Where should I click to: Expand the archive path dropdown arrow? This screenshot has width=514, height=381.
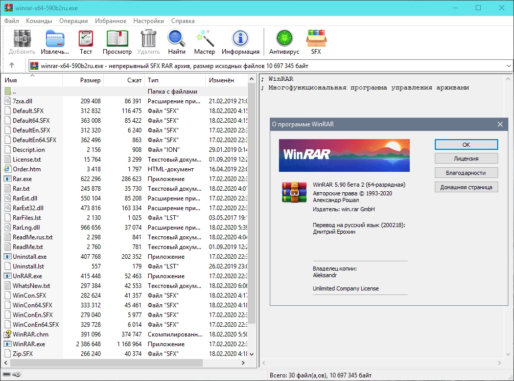coord(508,65)
